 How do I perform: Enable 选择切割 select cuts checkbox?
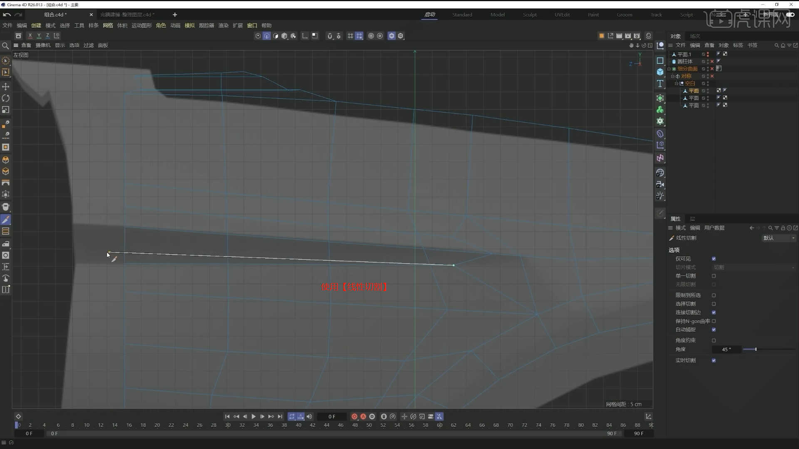714,304
